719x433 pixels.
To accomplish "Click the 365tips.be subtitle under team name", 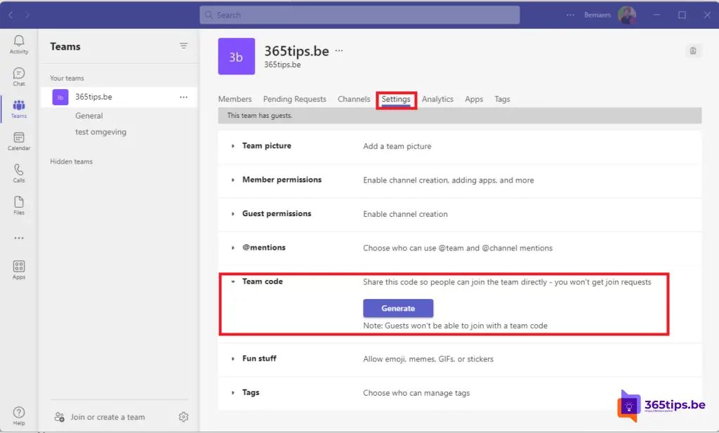I will 282,65.
